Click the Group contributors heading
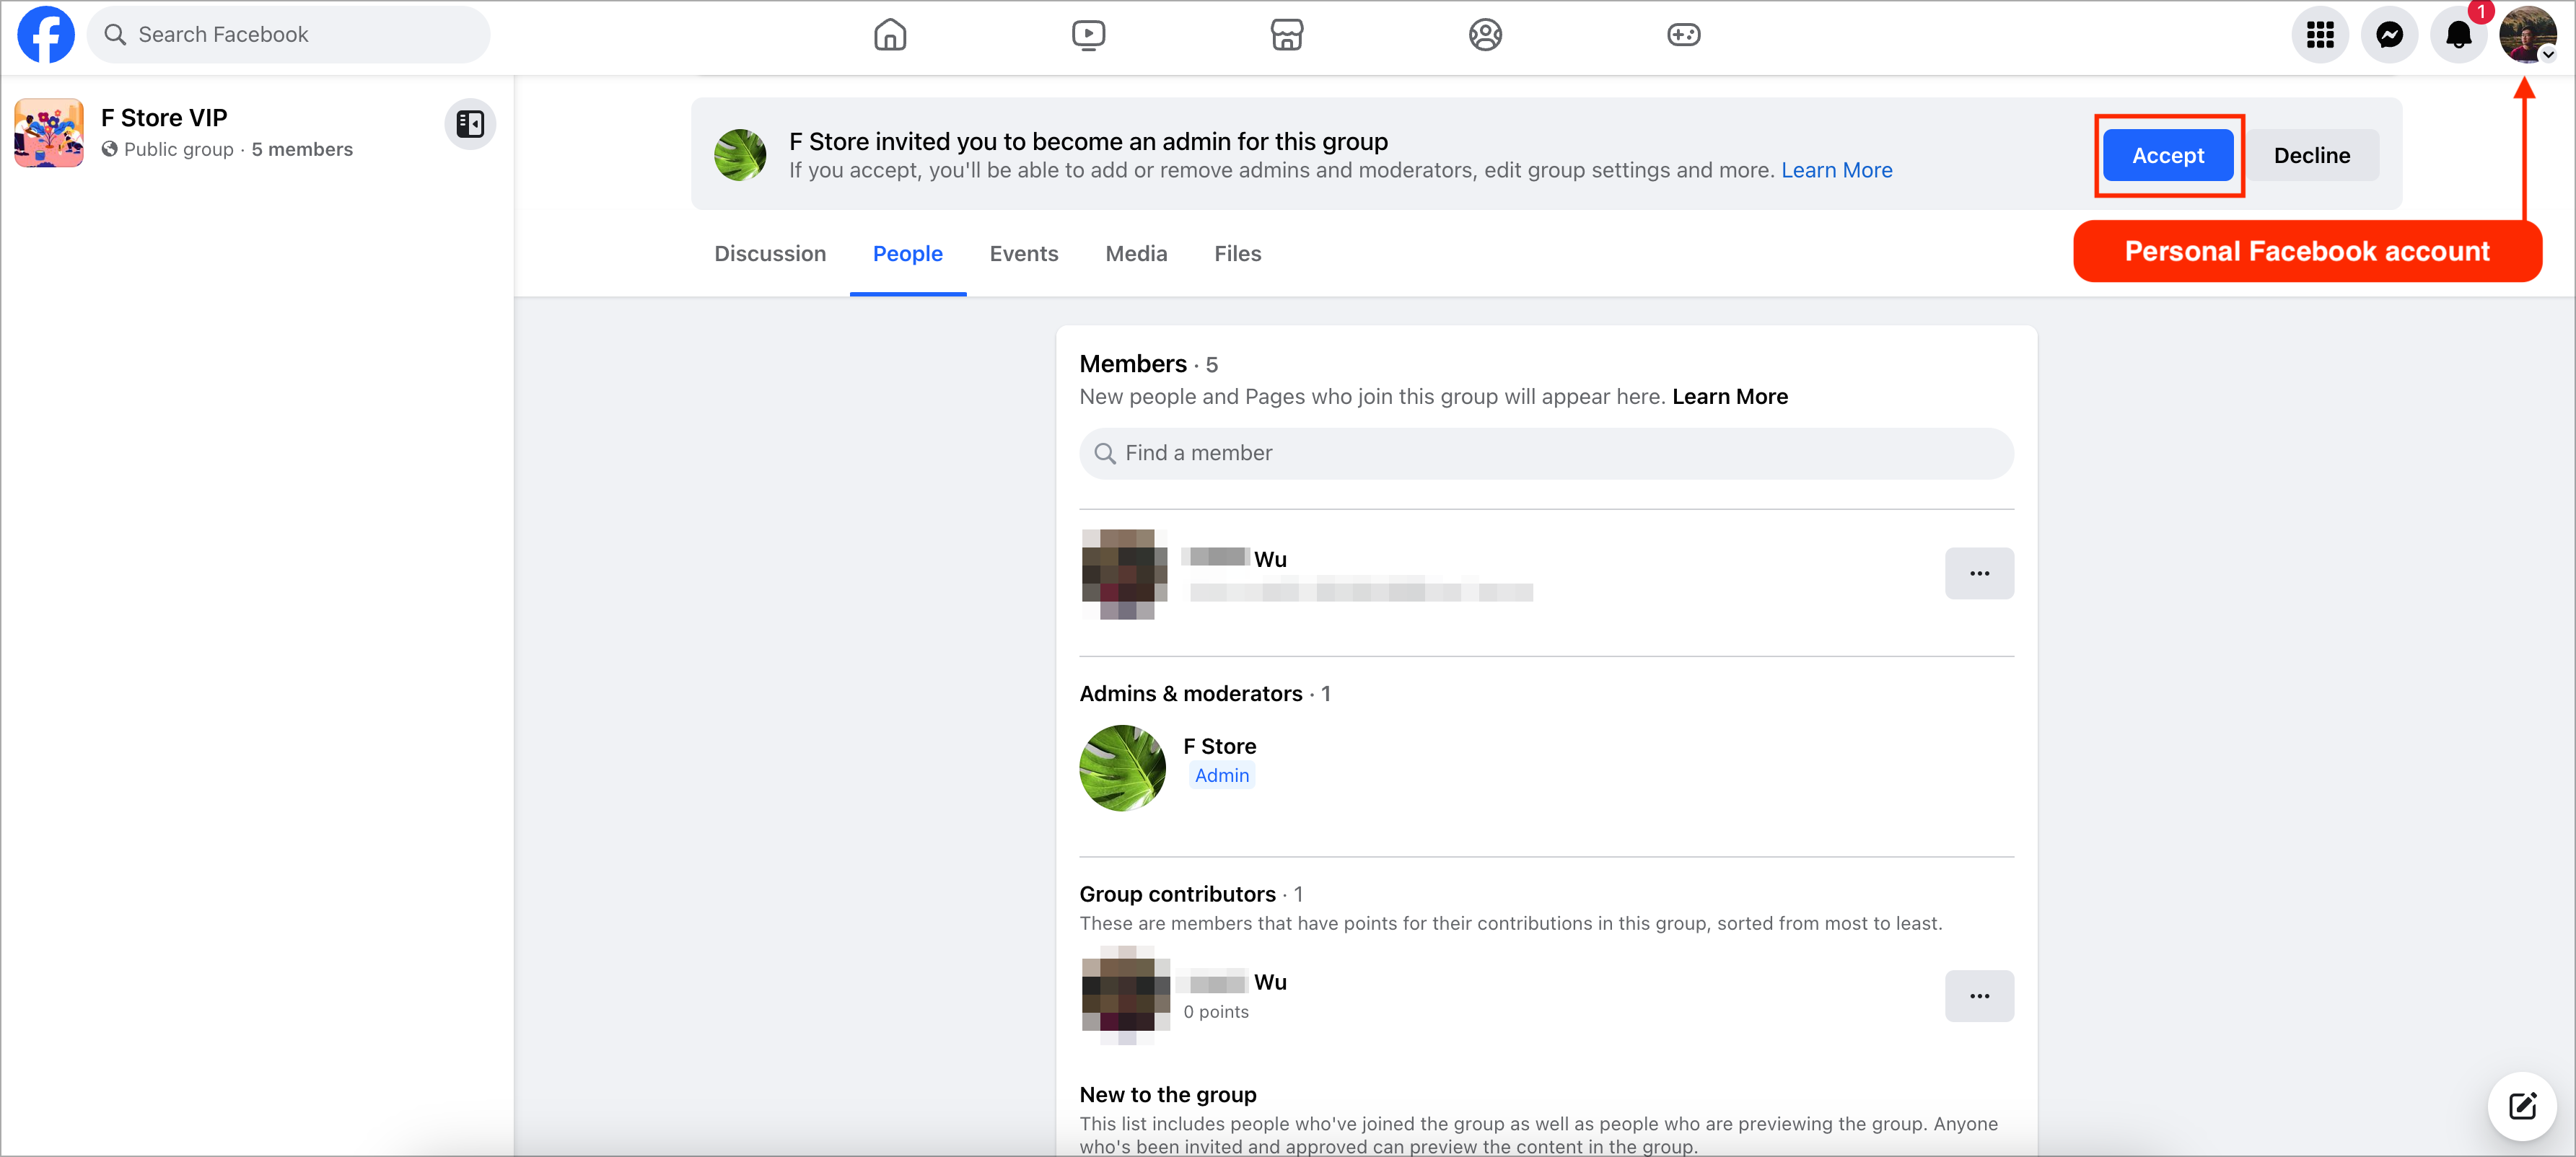2576x1157 pixels. click(1177, 894)
